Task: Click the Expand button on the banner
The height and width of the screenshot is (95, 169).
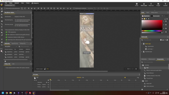Action: [87, 53]
